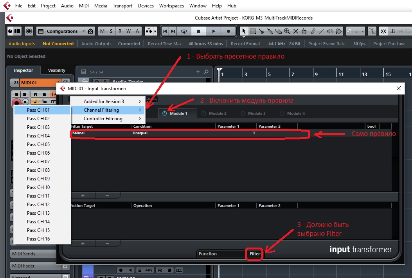Screen dimensions: 412x278
Task: Open the Transport menu
Action: click(x=122, y=6)
